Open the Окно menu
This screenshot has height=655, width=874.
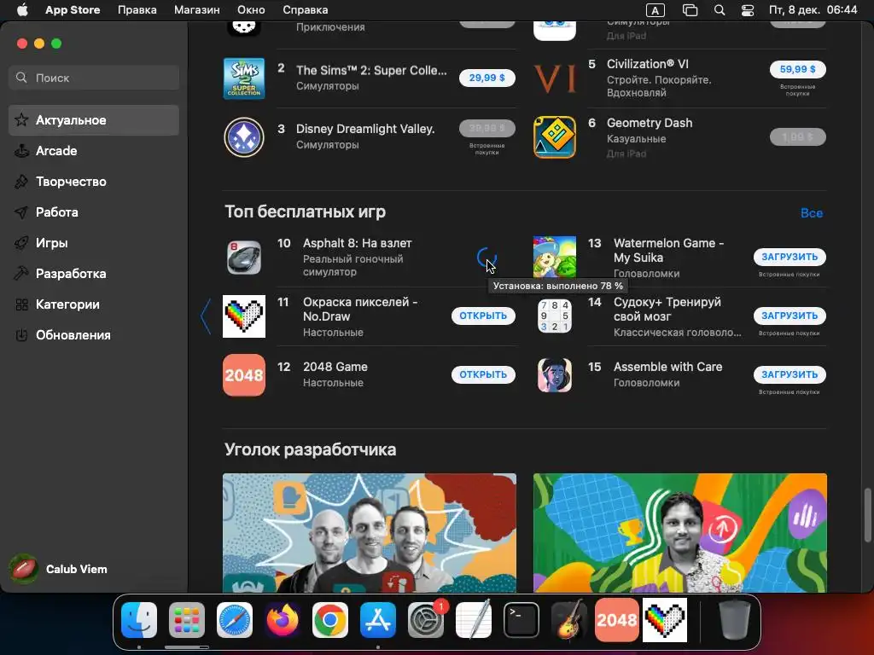tap(251, 10)
